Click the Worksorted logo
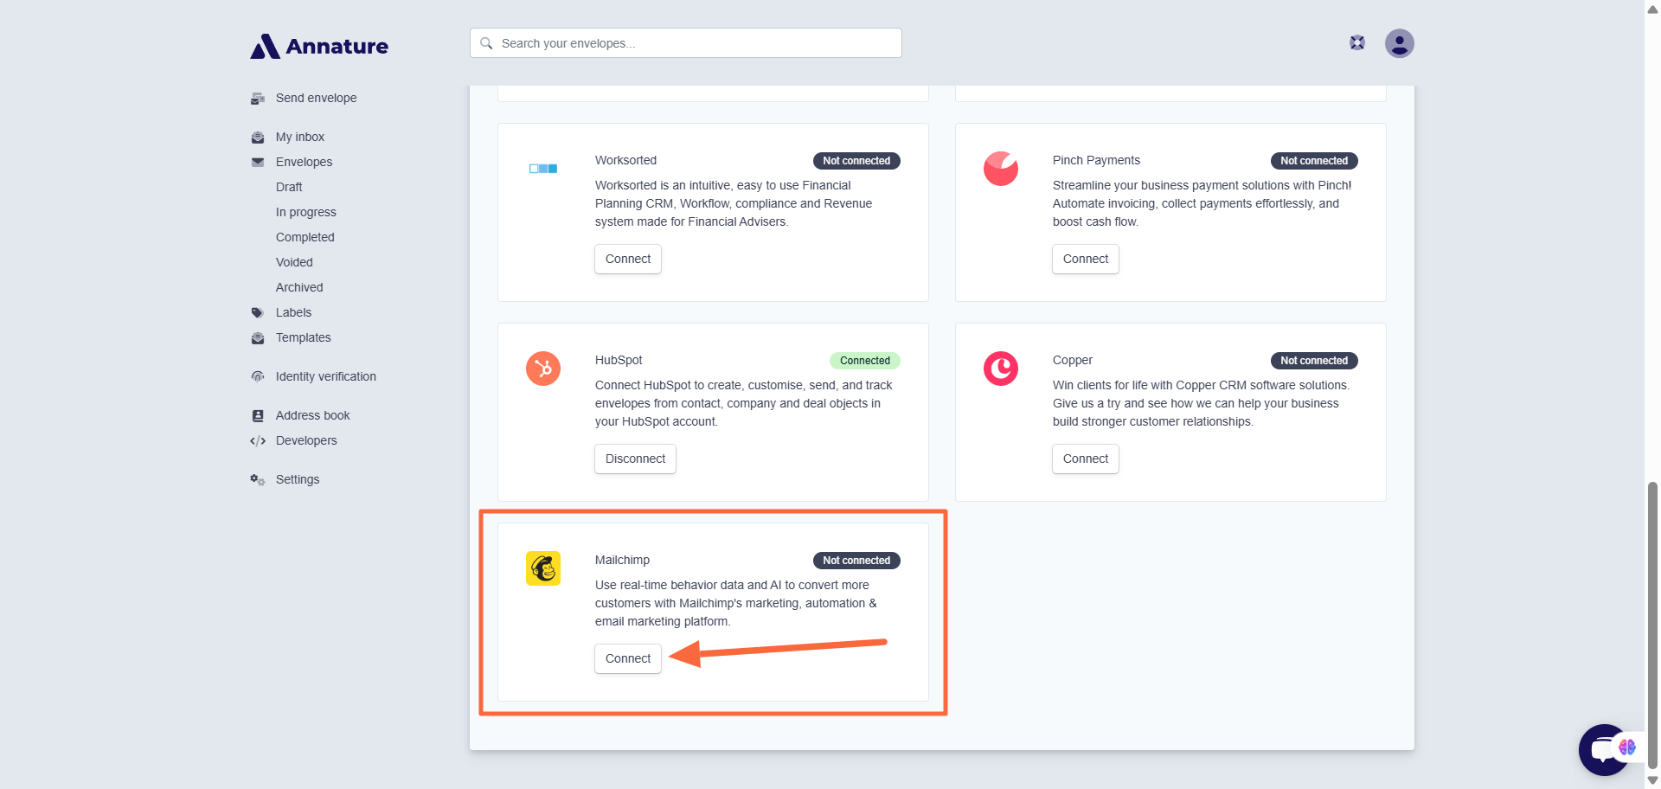Screen dimensions: 1661x789 pos(543,169)
